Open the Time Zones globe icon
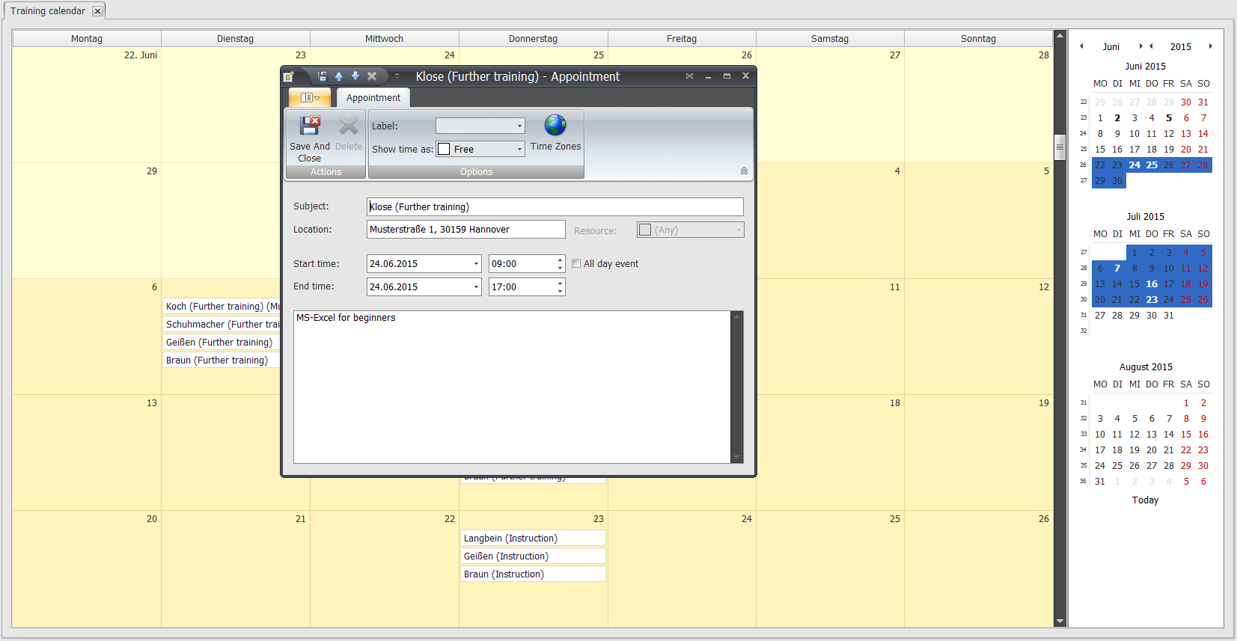The width and height of the screenshot is (1237, 641). tap(555, 125)
